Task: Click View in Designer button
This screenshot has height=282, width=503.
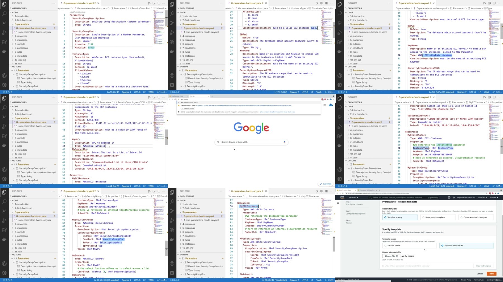Action: click(x=483, y=266)
